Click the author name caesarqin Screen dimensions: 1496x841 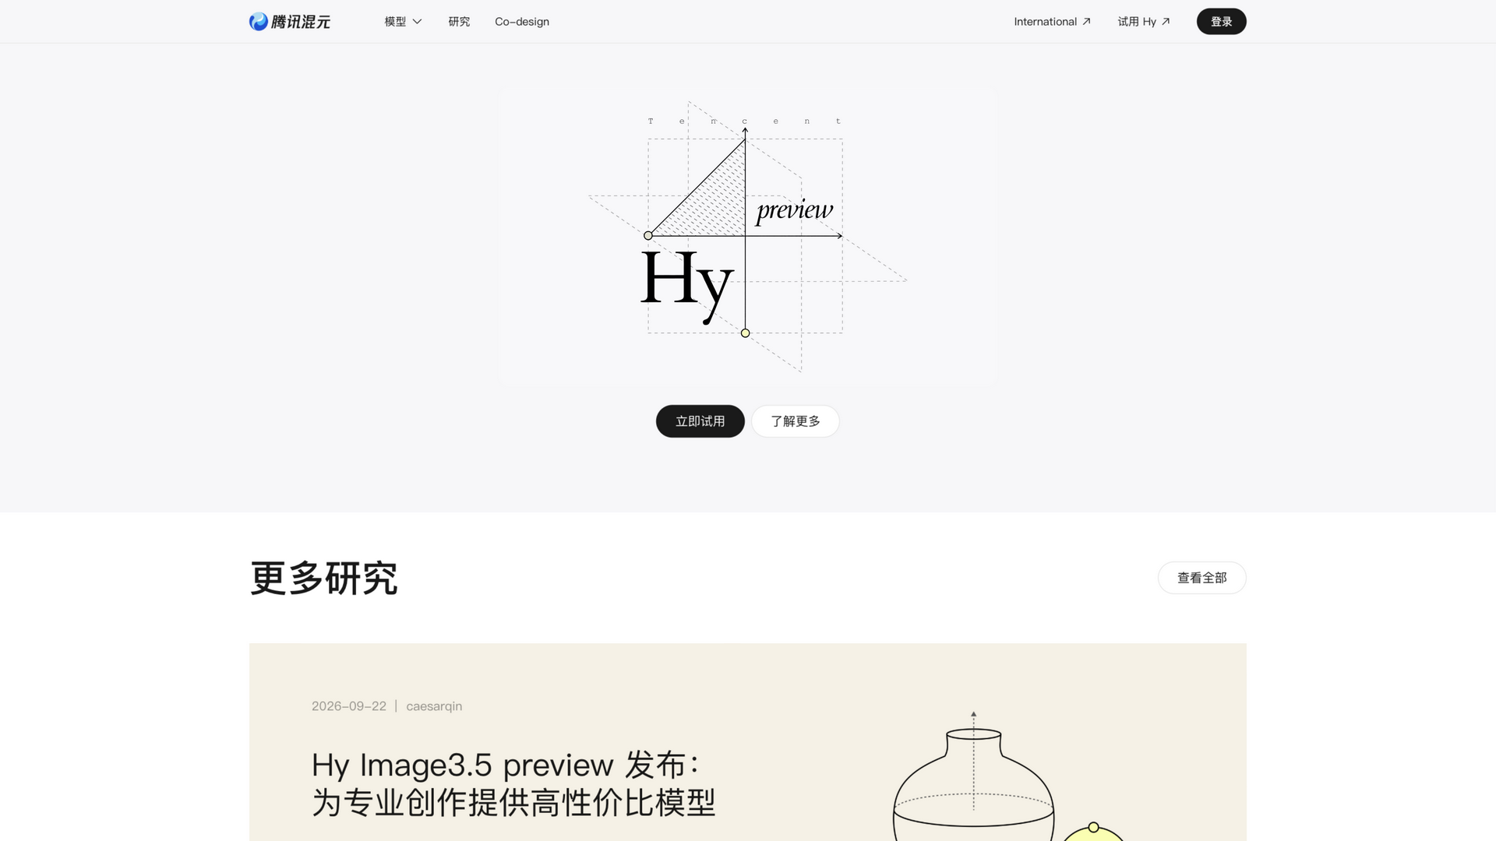[x=434, y=706]
